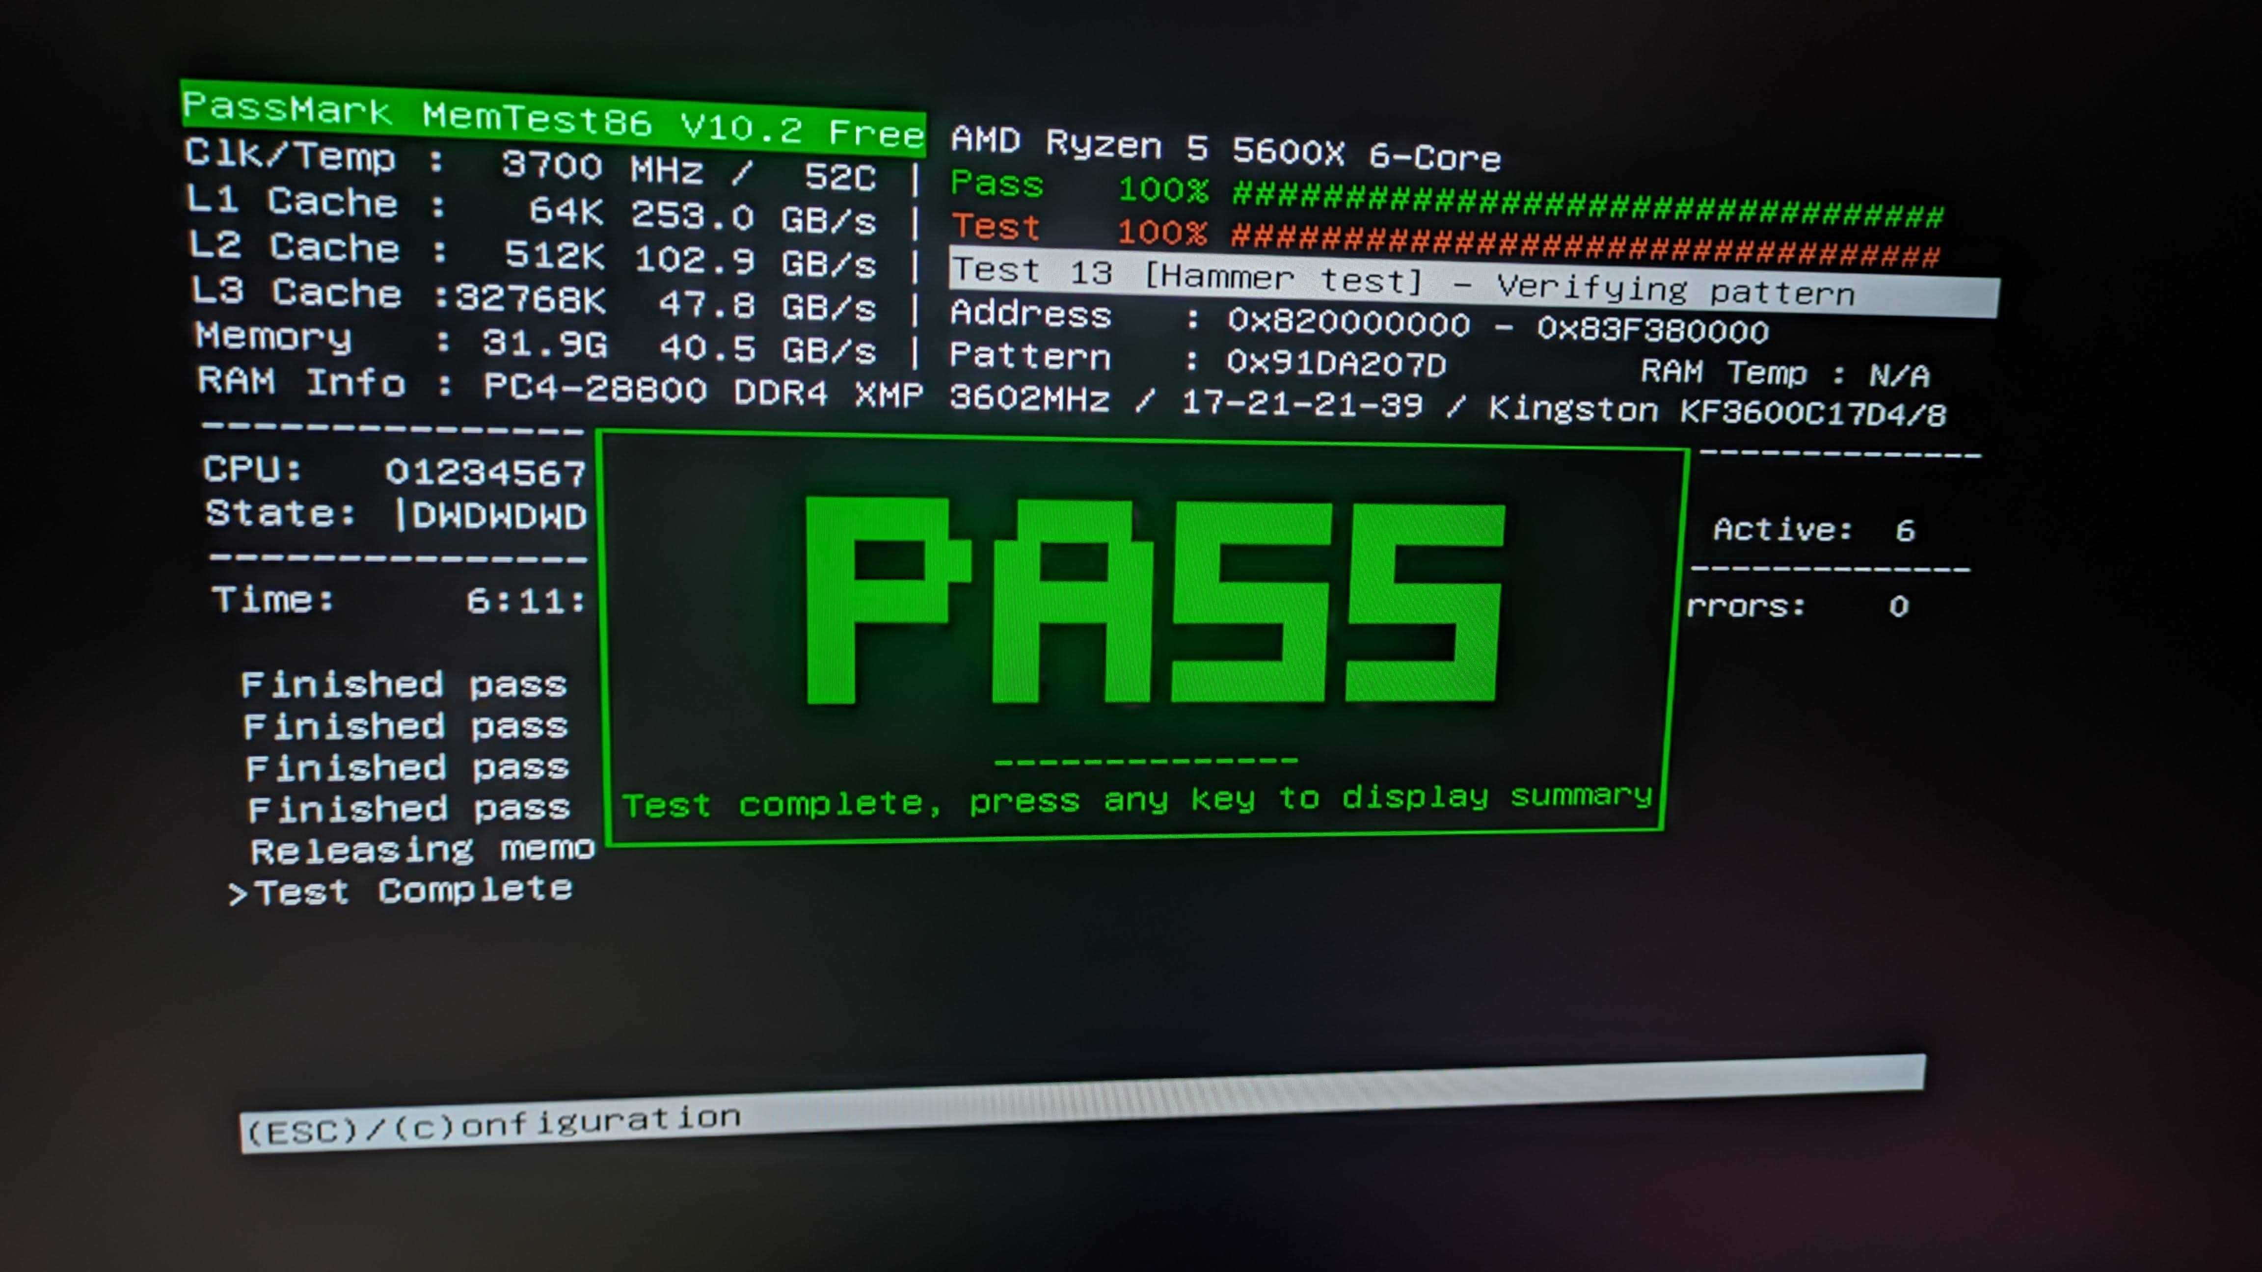Image resolution: width=2262 pixels, height=1272 pixels.
Task: Click the last 'Finished pass' log line
Action: (409, 809)
